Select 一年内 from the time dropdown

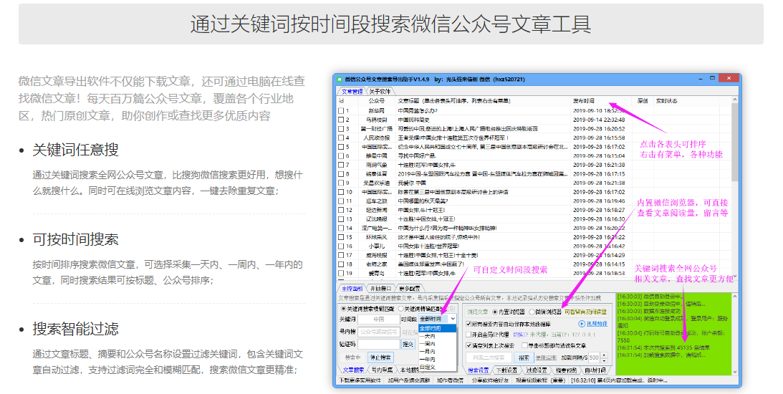[437, 359]
